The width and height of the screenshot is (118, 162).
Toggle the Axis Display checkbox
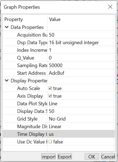50,96
